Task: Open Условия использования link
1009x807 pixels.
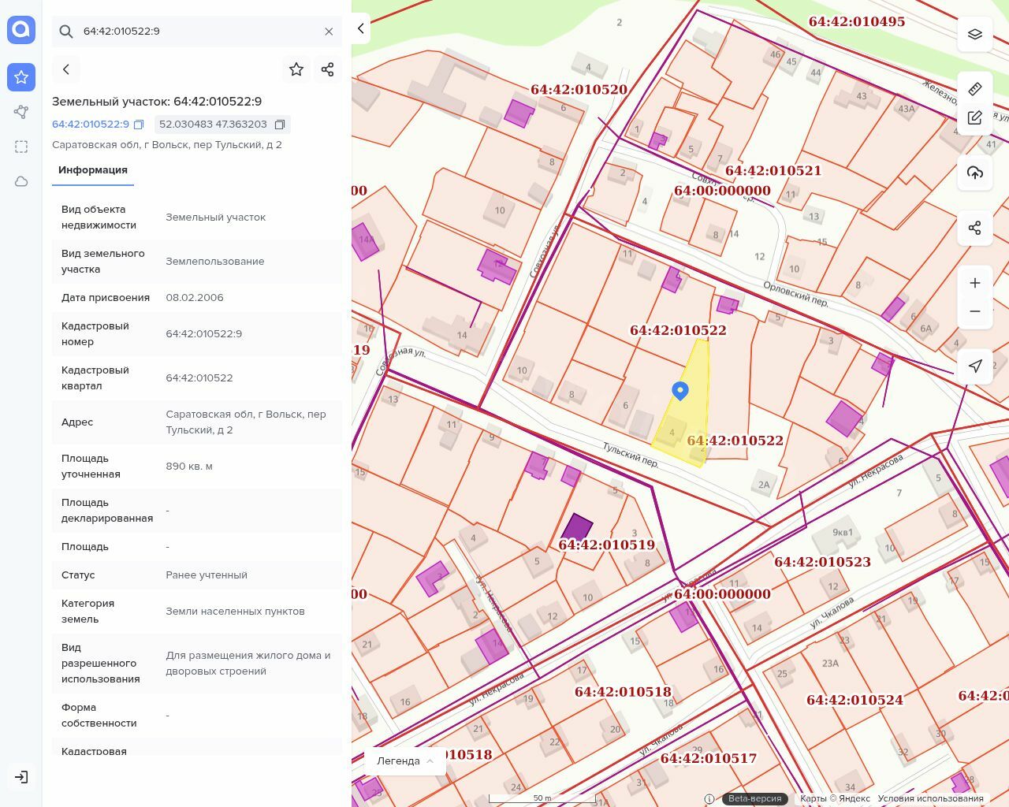Action: [930, 798]
